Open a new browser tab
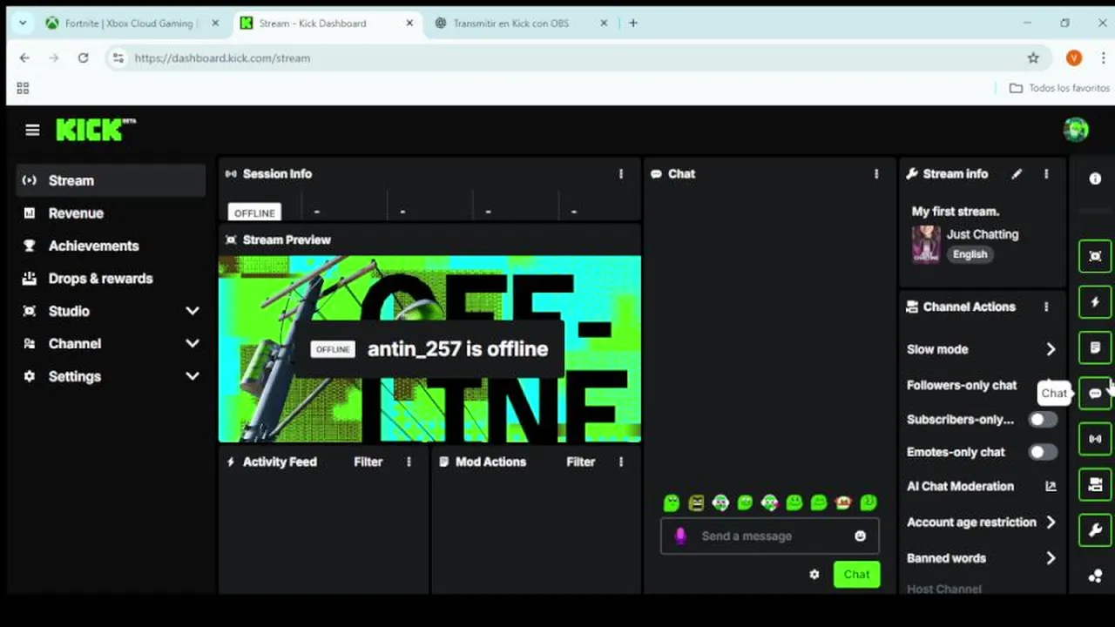This screenshot has width=1115, height=627. tap(633, 24)
